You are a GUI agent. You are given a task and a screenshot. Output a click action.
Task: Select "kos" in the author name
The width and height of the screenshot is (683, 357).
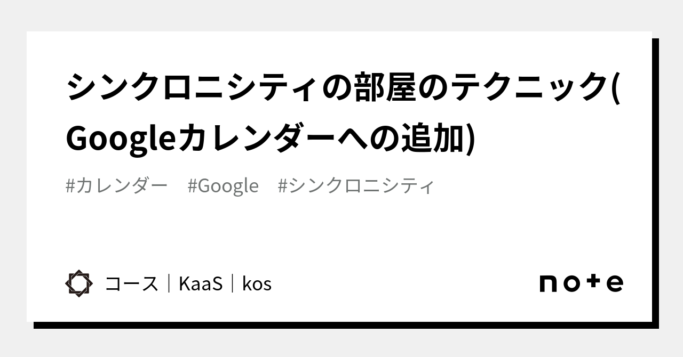coord(257,284)
